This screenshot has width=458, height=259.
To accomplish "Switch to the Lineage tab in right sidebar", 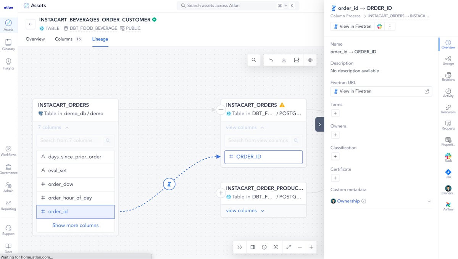I will (448, 60).
